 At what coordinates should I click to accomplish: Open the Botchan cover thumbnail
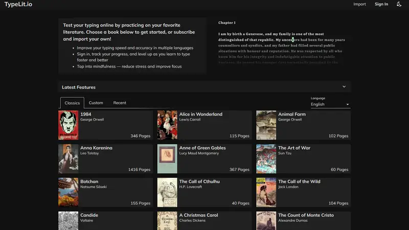[x=69, y=193]
